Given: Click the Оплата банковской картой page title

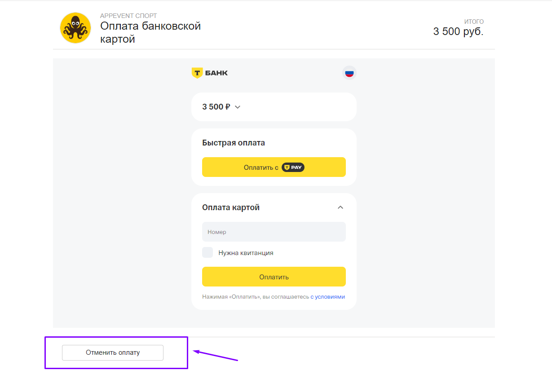Looking at the screenshot, I should (150, 32).
